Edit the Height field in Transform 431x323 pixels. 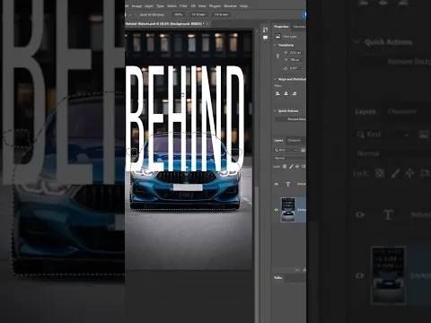click(x=295, y=59)
